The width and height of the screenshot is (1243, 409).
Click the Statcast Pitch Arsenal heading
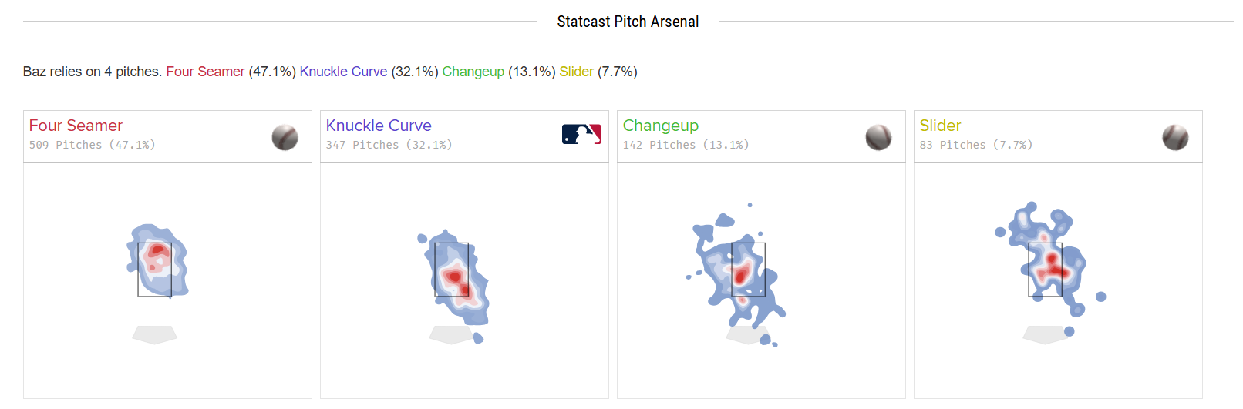click(628, 22)
